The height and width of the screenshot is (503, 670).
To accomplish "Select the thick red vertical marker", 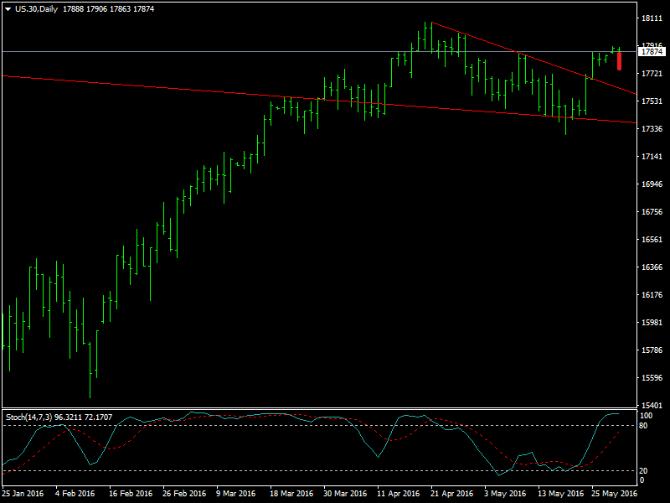I will tap(619, 61).
